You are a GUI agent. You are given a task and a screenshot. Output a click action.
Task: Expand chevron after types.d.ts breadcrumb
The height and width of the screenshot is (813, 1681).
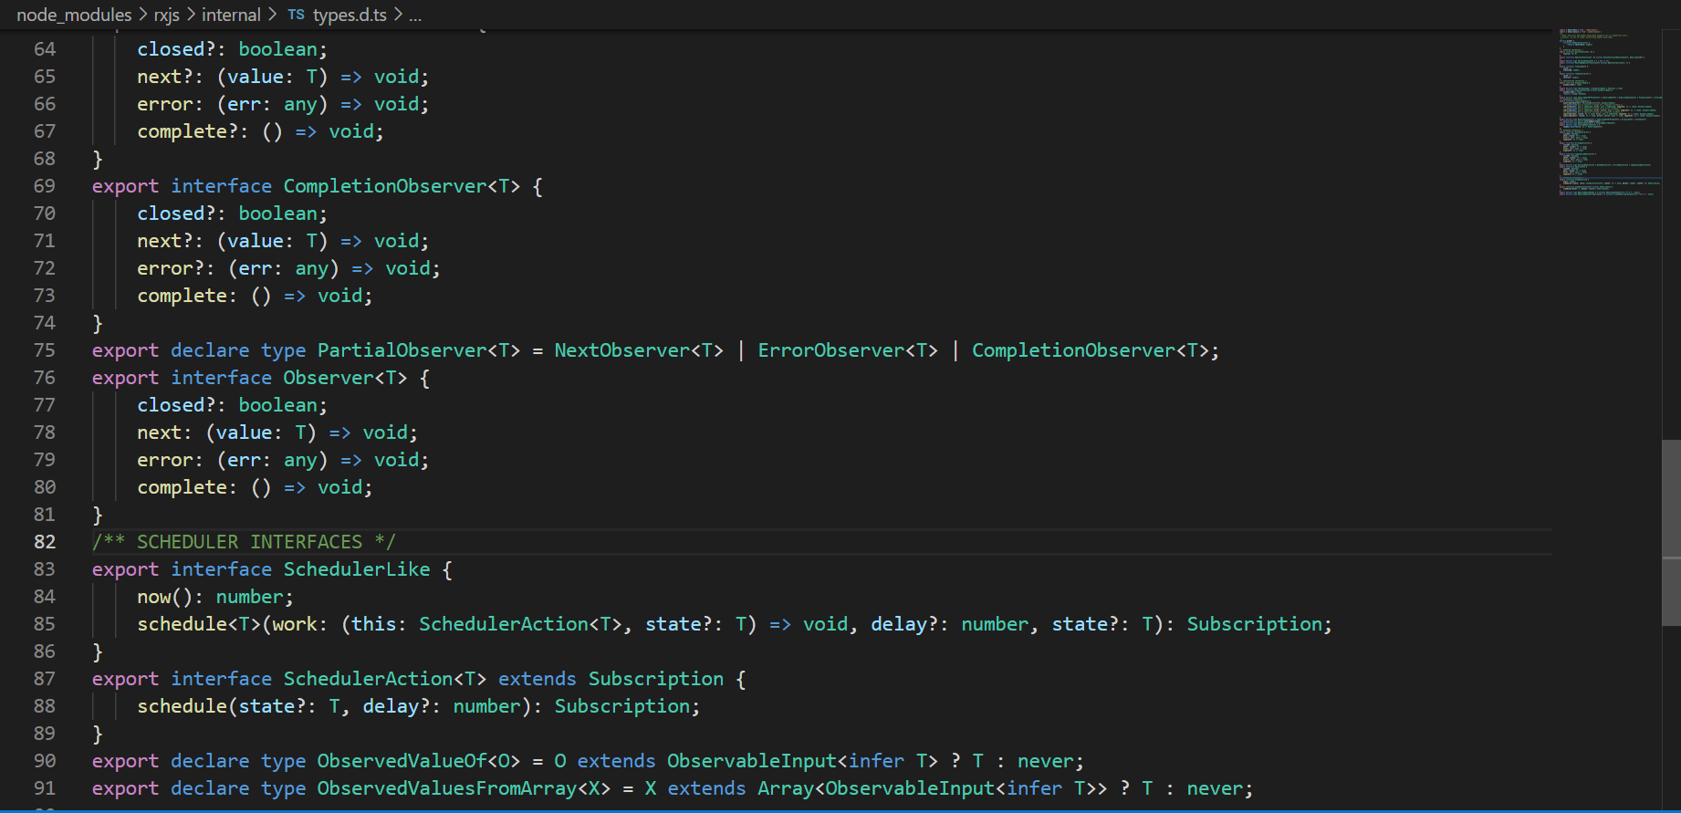click(x=398, y=15)
